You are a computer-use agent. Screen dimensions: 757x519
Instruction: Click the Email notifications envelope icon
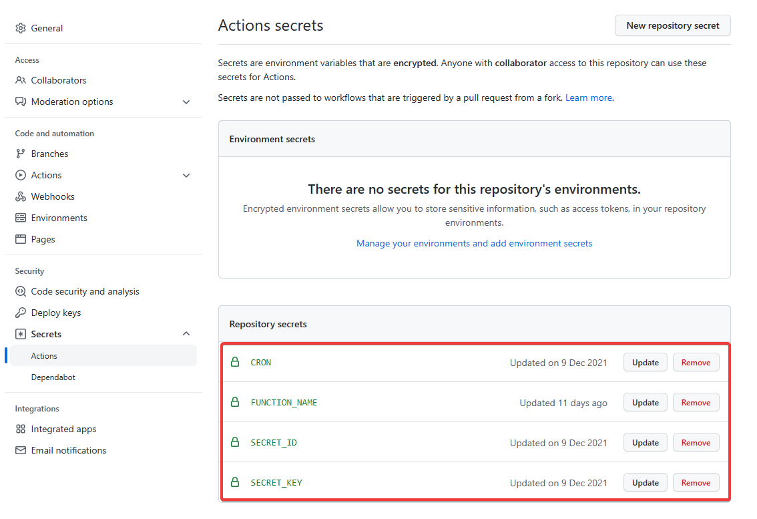tap(21, 450)
